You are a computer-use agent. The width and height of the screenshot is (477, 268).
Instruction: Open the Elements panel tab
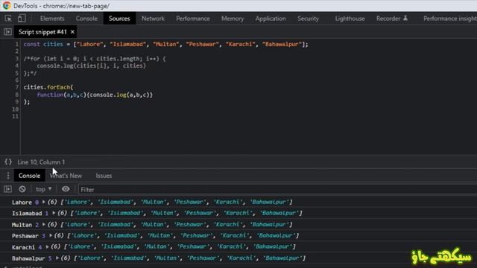coord(52,19)
